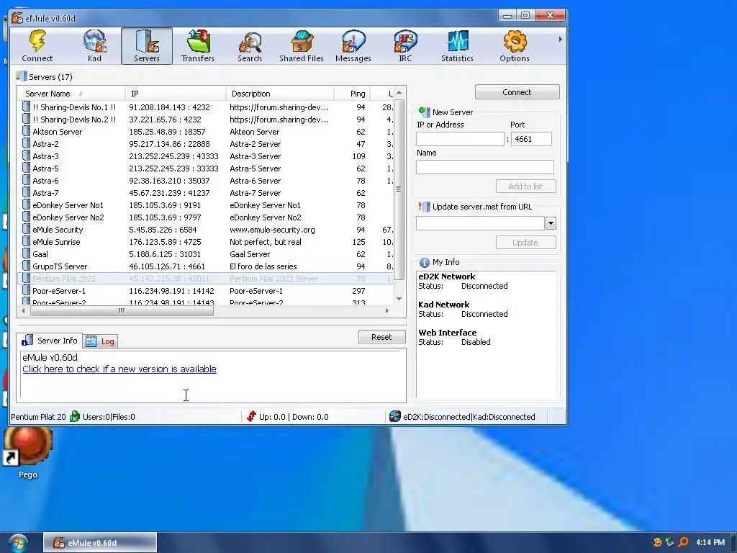This screenshot has width=737, height=553.
Task: Select the Astra-3 server row
Action: pos(205,156)
